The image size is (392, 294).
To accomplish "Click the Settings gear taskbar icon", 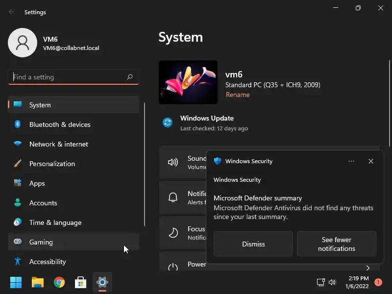I will tap(102, 282).
